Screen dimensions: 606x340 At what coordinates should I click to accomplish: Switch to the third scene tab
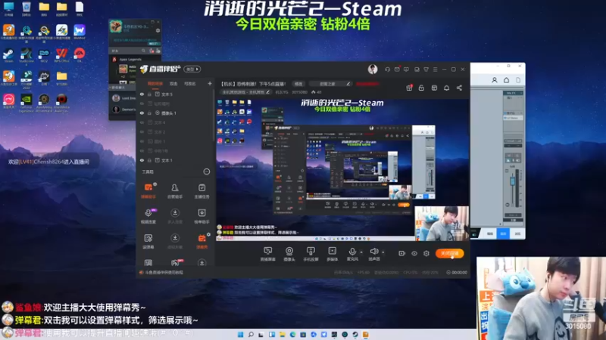point(190,84)
